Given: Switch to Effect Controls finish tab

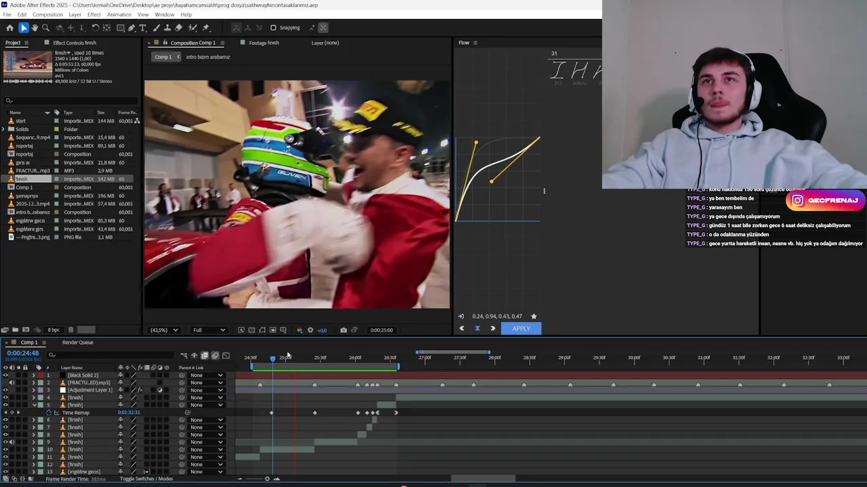Looking at the screenshot, I should click(x=75, y=43).
